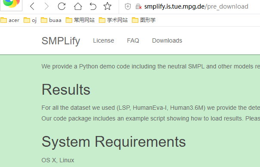Click the insecure lock icon in address bar
The image size is (260, 167).
click(x=138, y=6)
